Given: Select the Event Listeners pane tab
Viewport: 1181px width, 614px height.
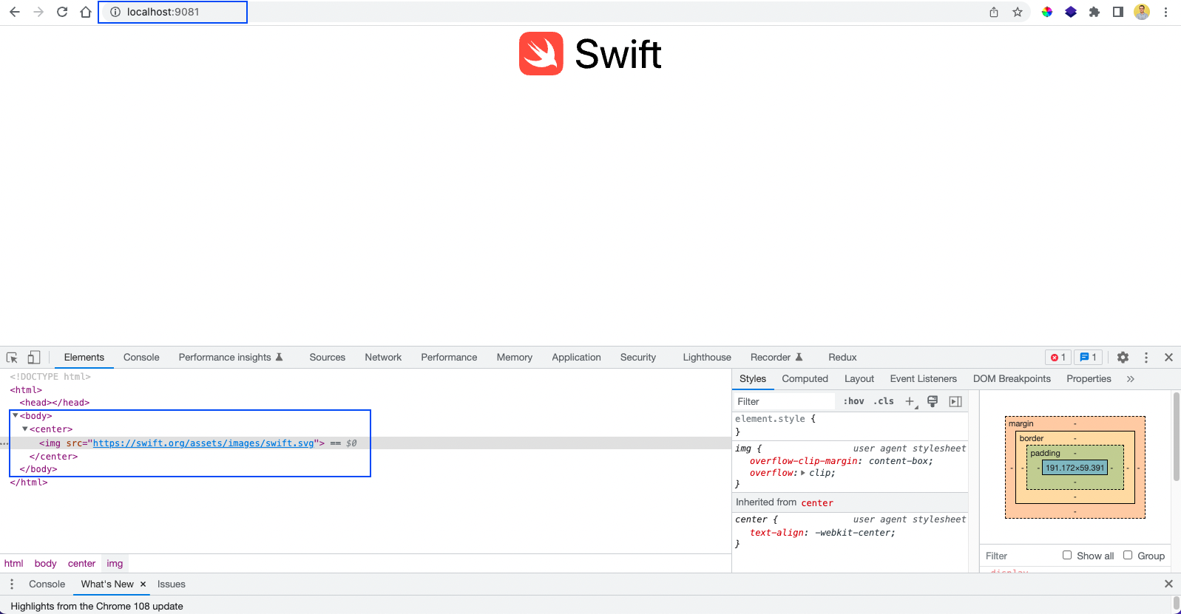Looking at the screenshot, I should (923, 379).
